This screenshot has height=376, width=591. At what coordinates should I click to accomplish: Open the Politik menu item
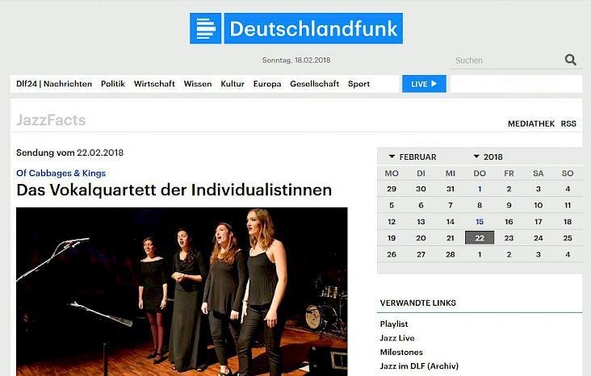pos(113,84)
